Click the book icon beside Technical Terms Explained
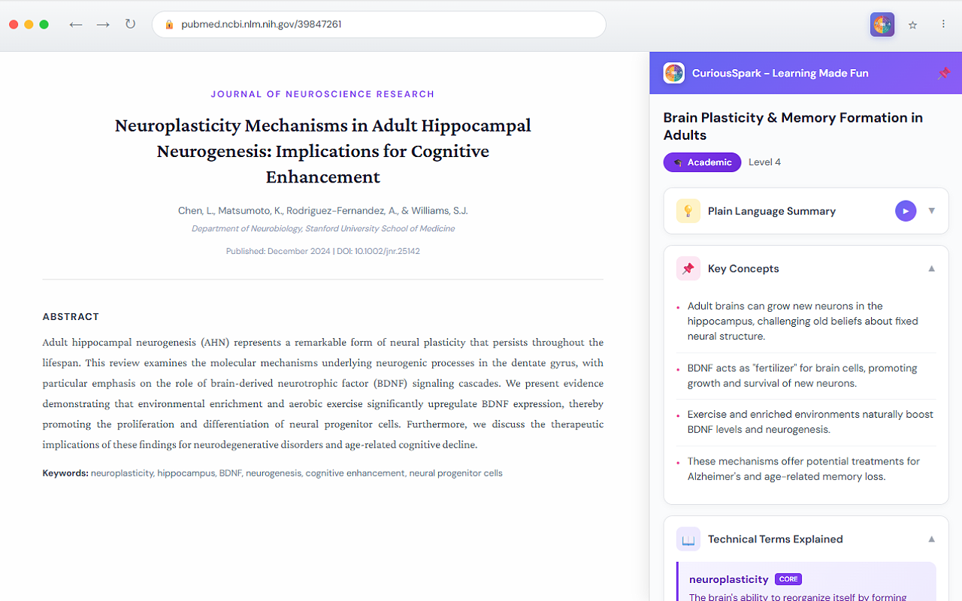Viewport: 962px width, 601px height. click(x=688, y=539)
